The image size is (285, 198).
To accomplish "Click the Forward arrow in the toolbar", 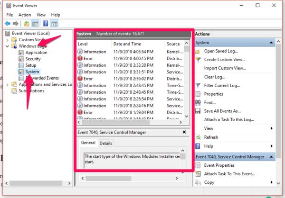I will pos(16,23).
